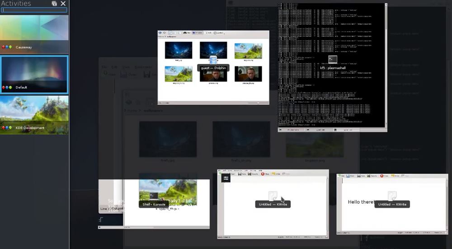Focus the Activities search field

coord(34,10)
